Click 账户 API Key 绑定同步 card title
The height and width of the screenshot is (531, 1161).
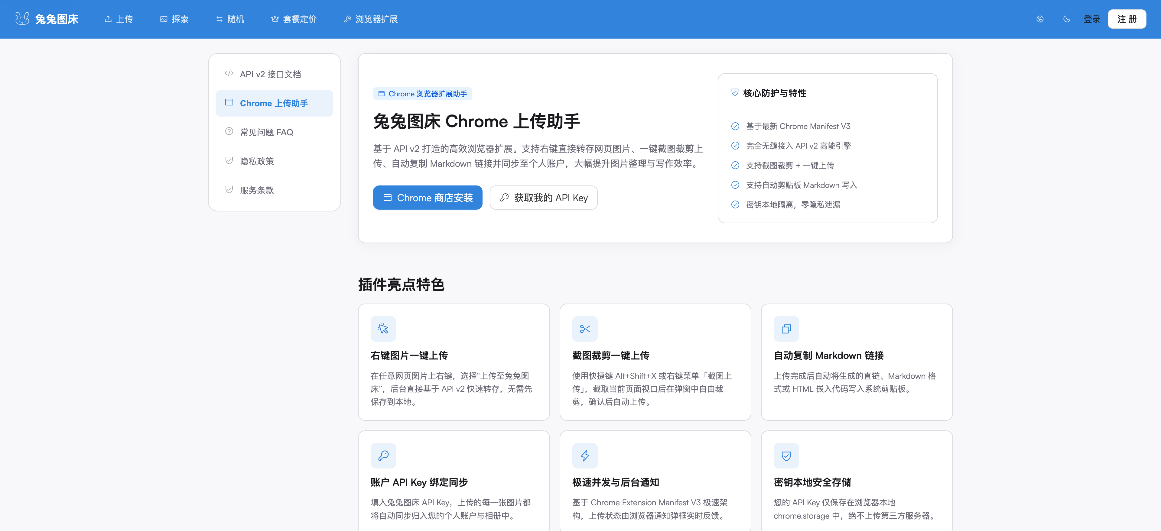[419, 482]
